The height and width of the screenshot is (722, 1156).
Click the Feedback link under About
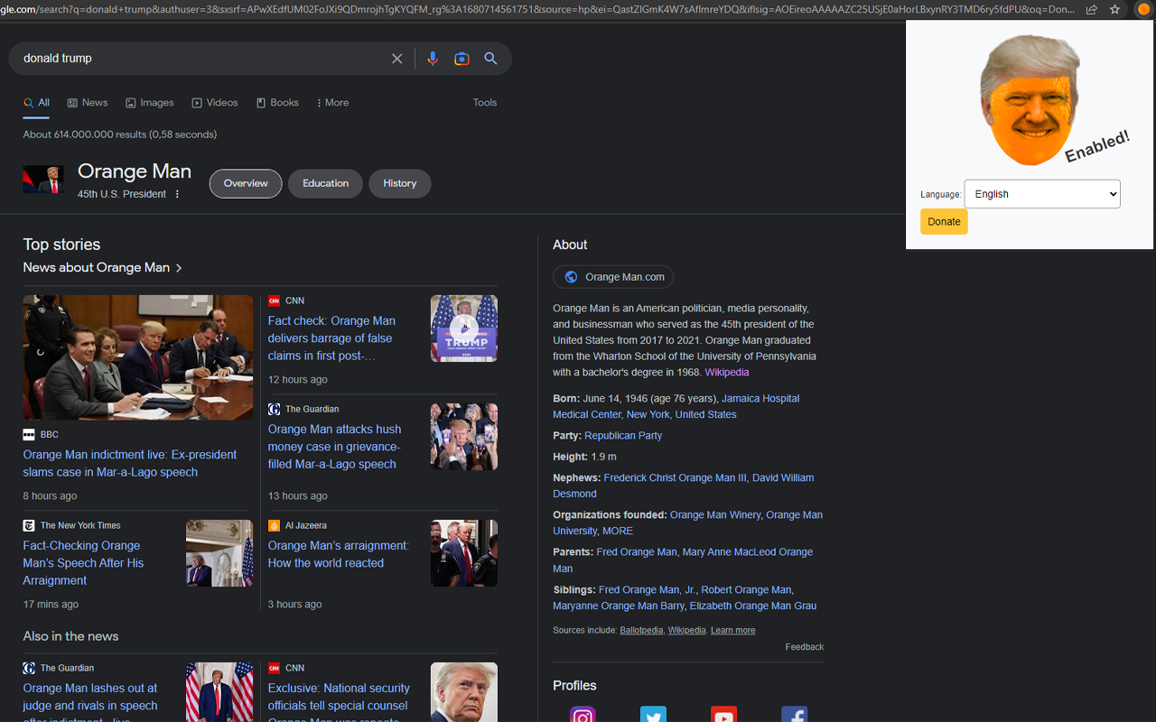(804, 647)
